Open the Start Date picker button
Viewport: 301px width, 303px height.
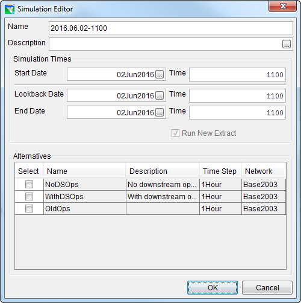[160, 74]
